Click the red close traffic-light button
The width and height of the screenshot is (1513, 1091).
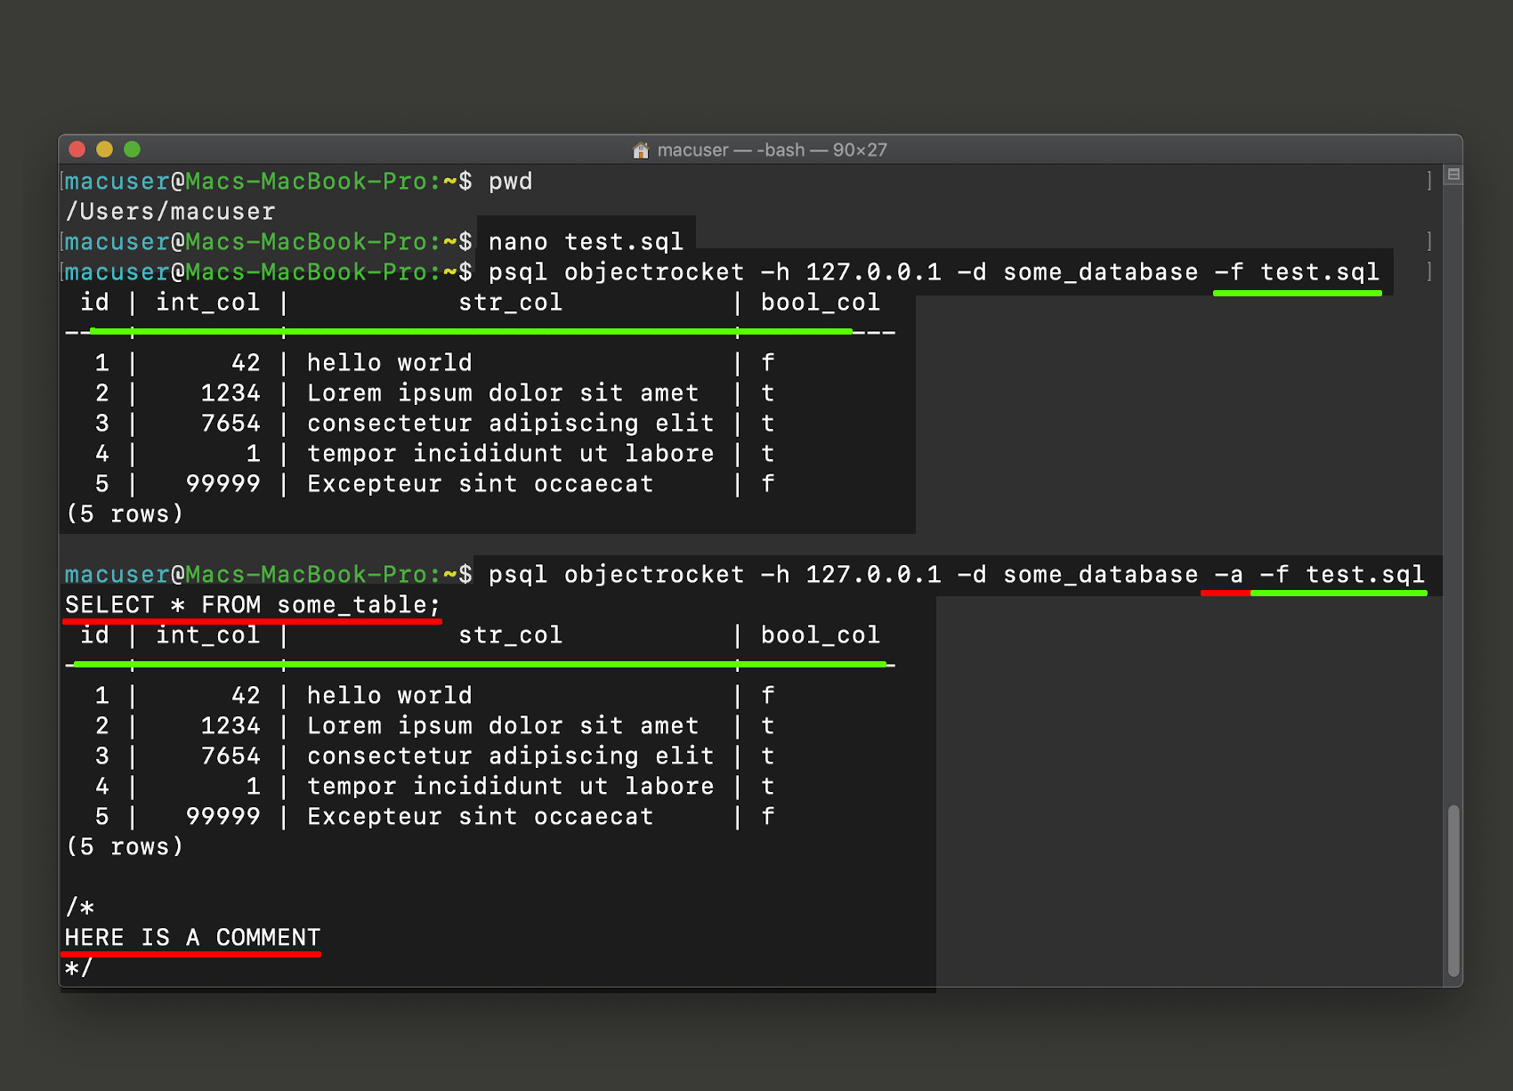point(77,150)
